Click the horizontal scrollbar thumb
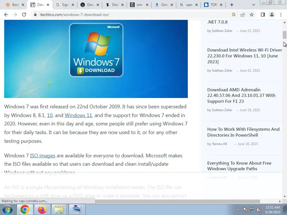The image size is (287, 215). click(177, 201)
